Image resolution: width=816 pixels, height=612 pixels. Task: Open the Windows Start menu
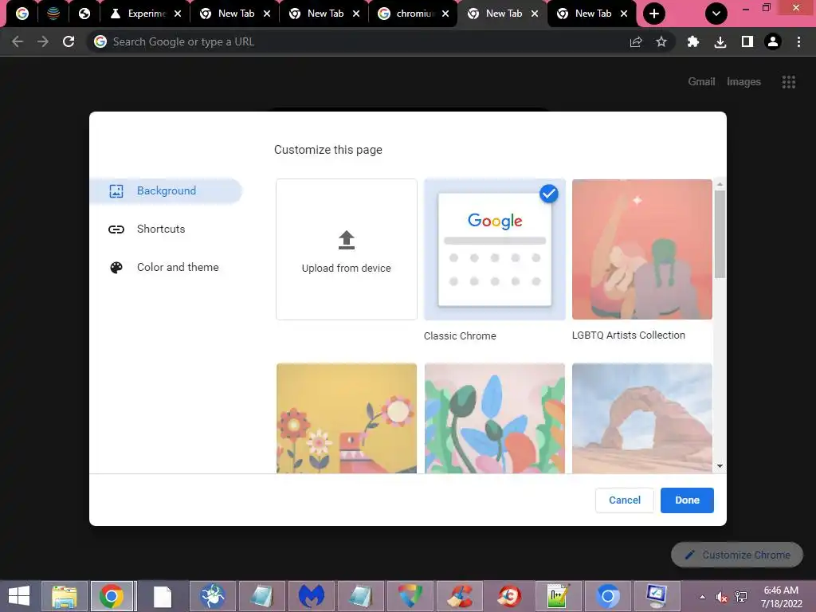[19, 596]
